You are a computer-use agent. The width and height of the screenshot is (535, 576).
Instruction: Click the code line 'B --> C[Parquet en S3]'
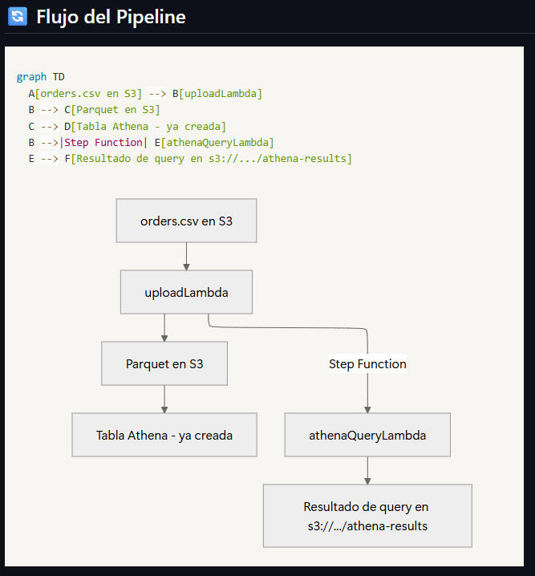94,110
